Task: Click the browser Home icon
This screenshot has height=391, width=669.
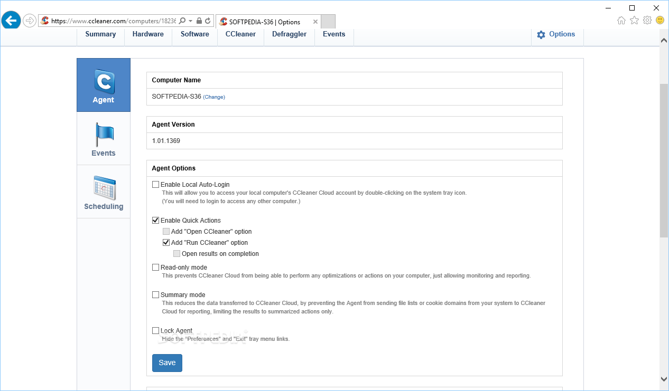Action: click(x=621, y=21)
